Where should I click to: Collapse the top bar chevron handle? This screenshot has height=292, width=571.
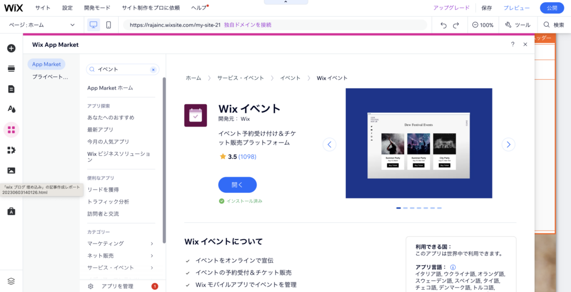point(286,2)
